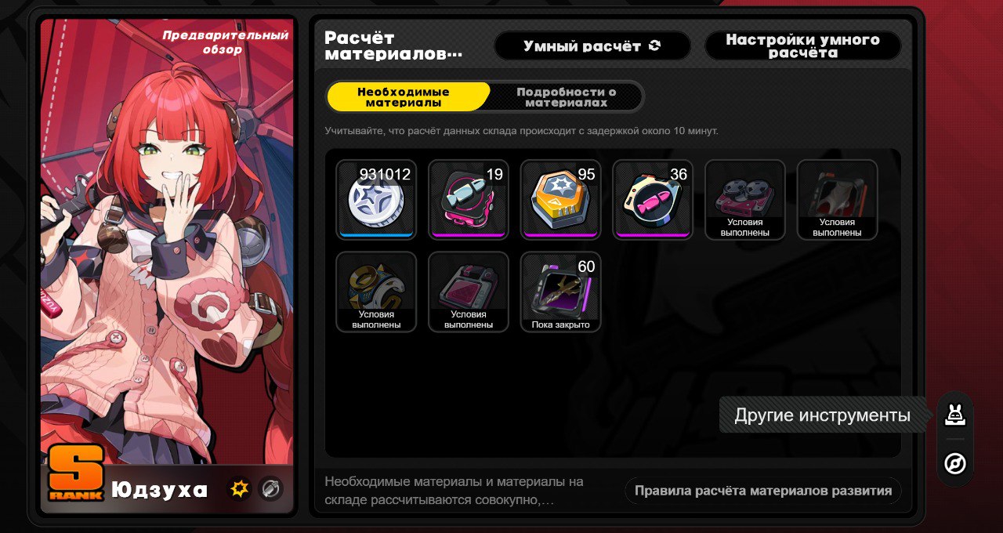Viewport: 1003px width, 533px height.
Task: Select the dark red claw item marked Условия выполнены
Action: 837,200
